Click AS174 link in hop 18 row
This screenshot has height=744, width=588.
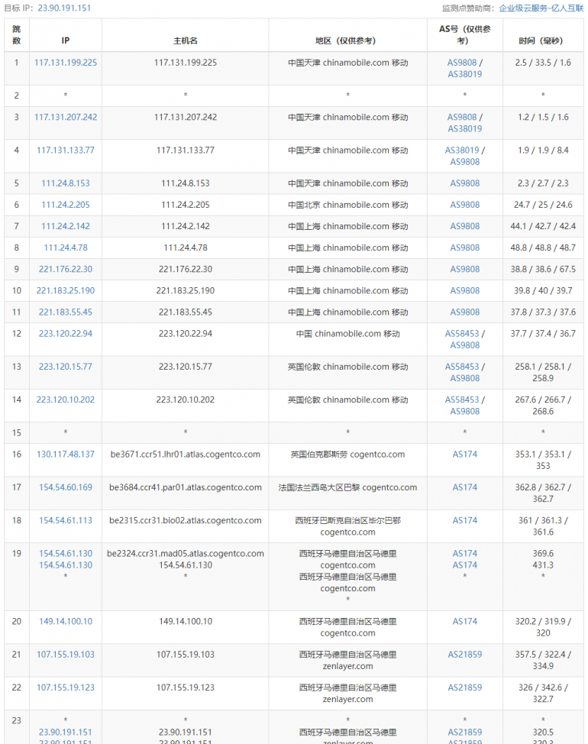point(465,520)
